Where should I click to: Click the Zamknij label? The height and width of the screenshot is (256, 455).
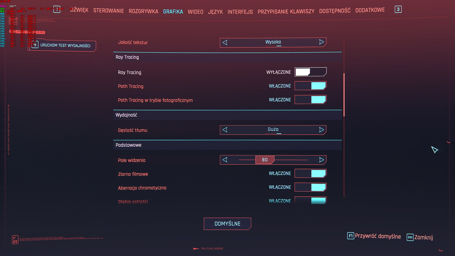pos(424,237)
